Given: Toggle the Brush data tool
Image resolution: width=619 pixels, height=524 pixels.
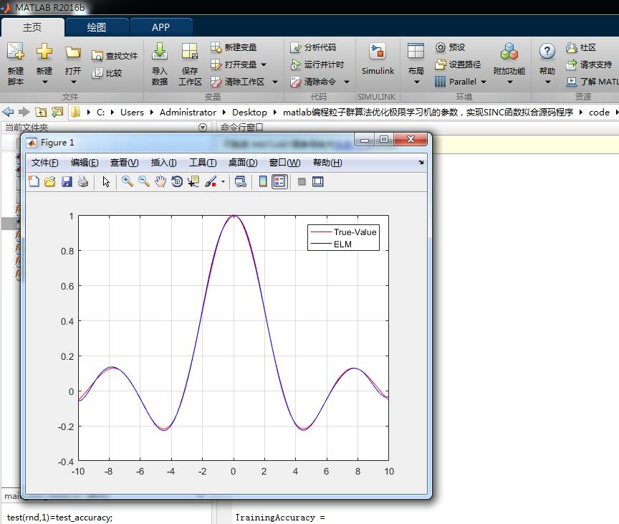Looking at the screenshot, I should coord(211,181).
